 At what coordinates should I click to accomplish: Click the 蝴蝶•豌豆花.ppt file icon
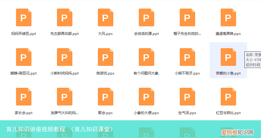click(x=24, y=57)
